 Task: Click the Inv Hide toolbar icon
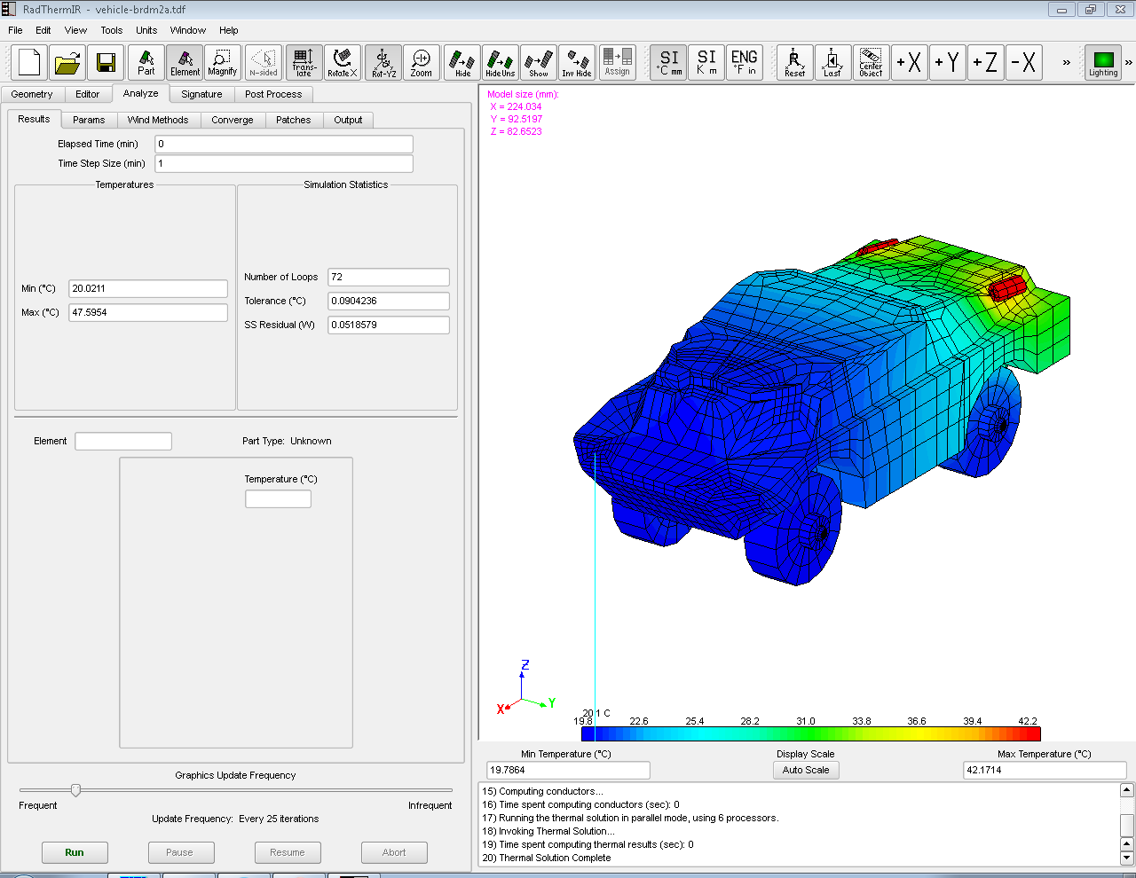coord(577,63)
